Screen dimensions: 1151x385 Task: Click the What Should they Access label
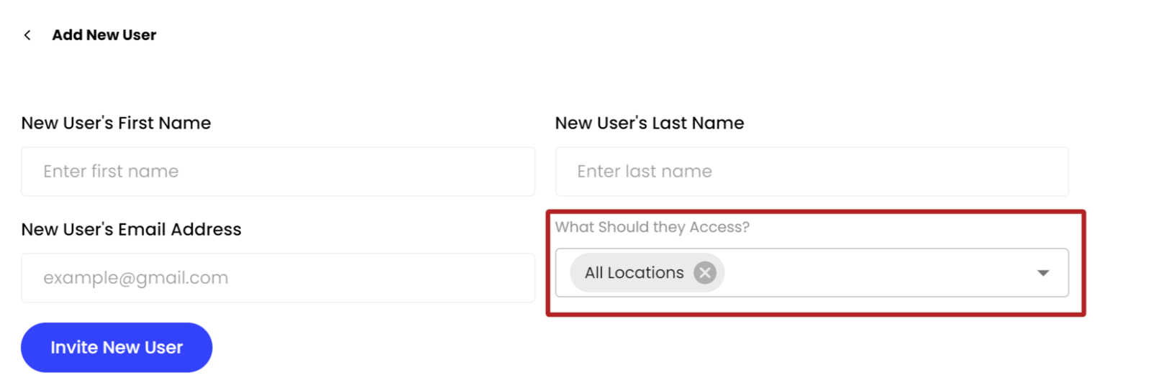652,228
